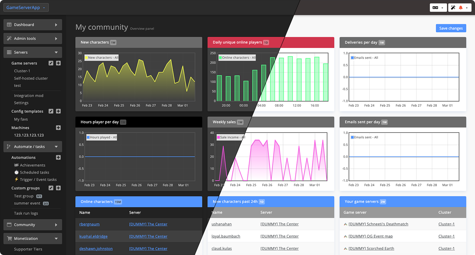Click the Save changes button
Viewport: 475px width, 255px height.
pyautogui.click(x=451, y=28)
